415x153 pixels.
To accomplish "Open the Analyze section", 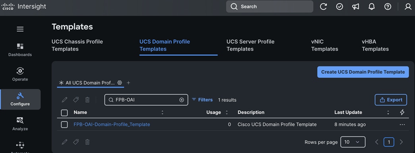I will [x=20, y=124].
